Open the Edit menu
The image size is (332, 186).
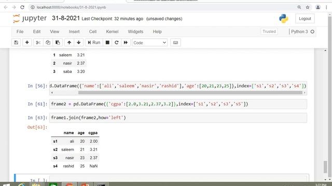37,32
